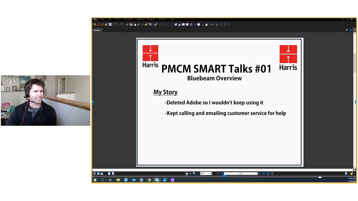Click the Zoom magnifier tool

click(x=194, y=173)
